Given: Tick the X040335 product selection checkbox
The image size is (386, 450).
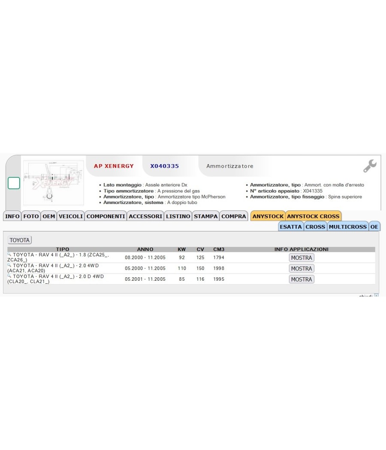Looking at the screenshot, I should (14, 183).
